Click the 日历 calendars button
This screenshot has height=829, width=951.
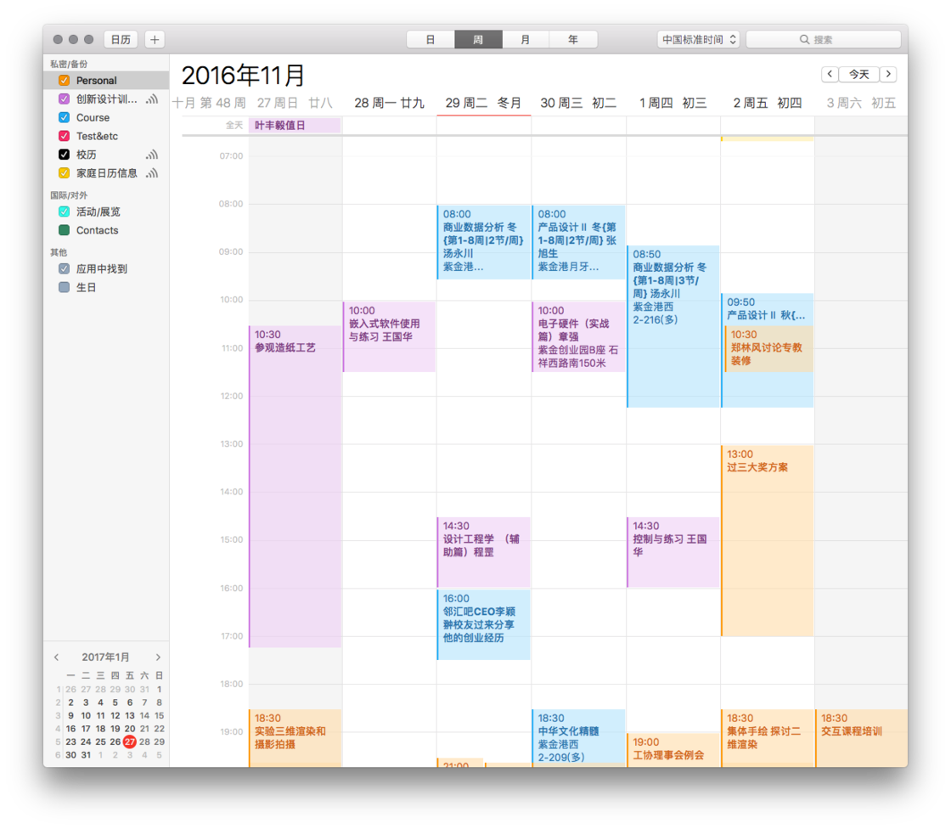pos(121,39)
